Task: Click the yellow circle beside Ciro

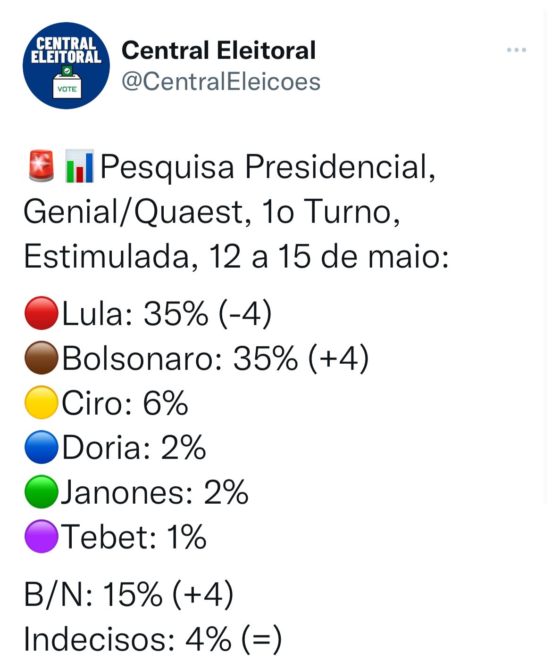Action: pos(41,402)
